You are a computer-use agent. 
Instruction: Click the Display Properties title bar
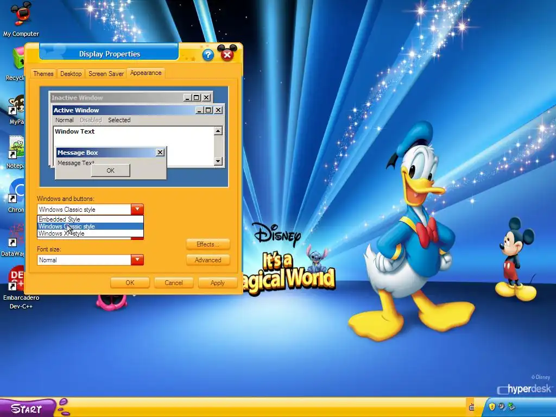[x=109, y=54]
